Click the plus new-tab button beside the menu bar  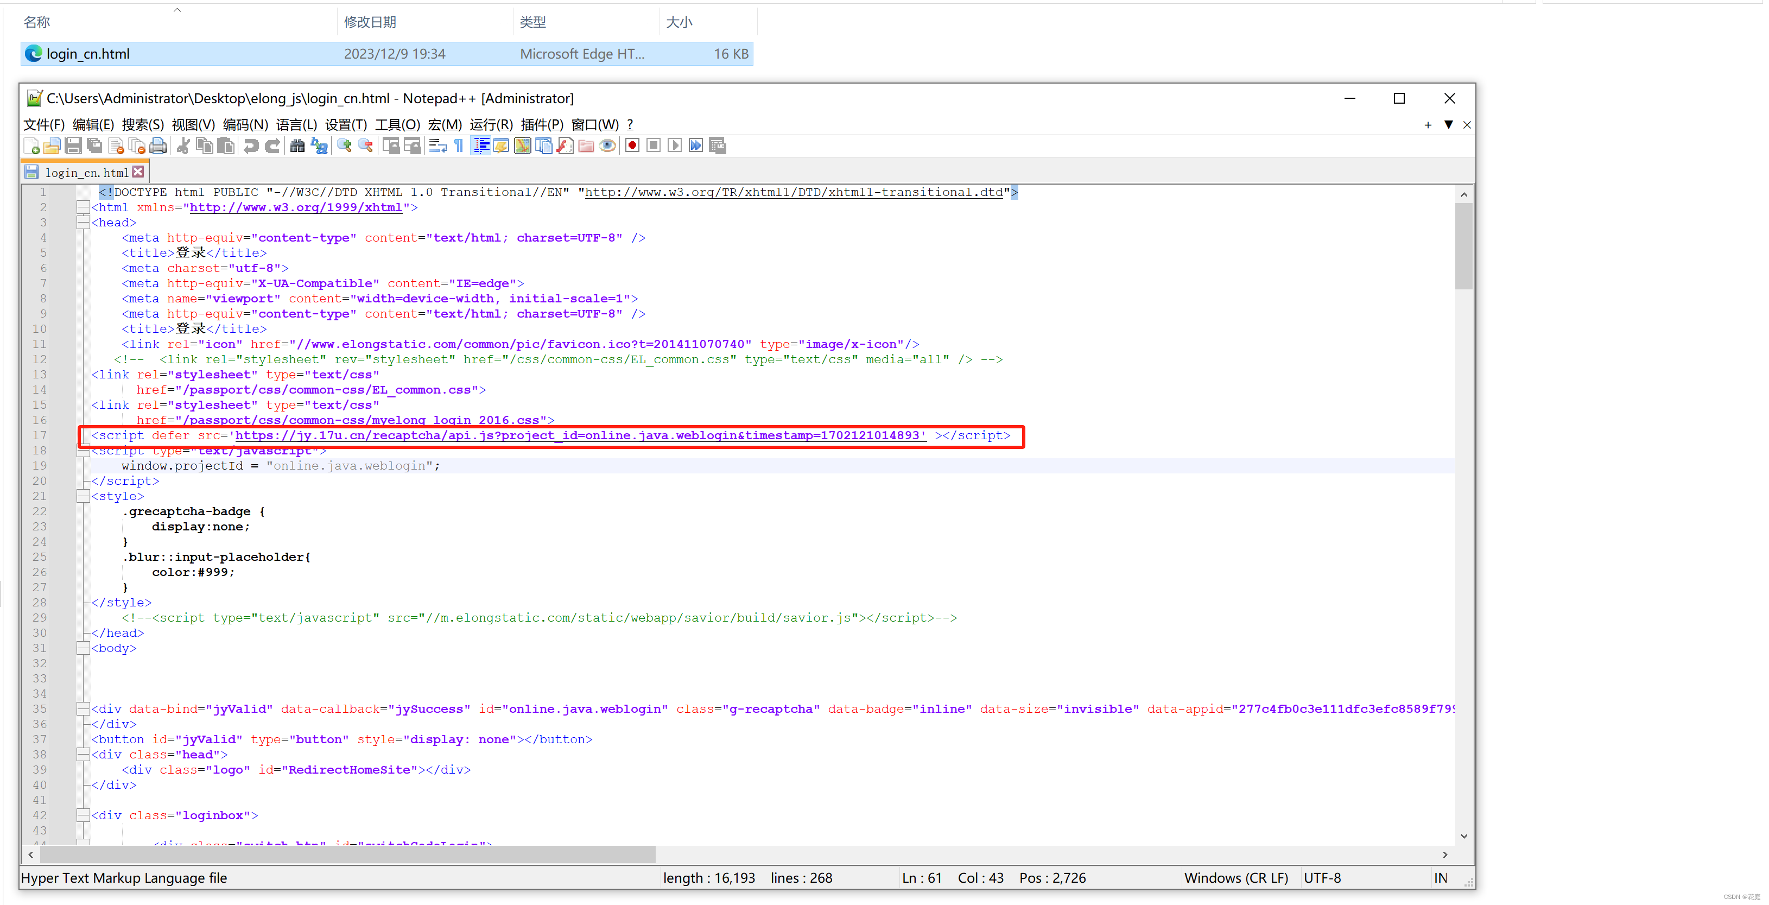(1428, 124)
